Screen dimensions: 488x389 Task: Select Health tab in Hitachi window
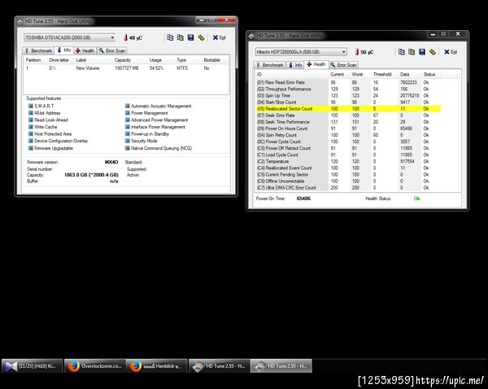[x=316, y=64]
